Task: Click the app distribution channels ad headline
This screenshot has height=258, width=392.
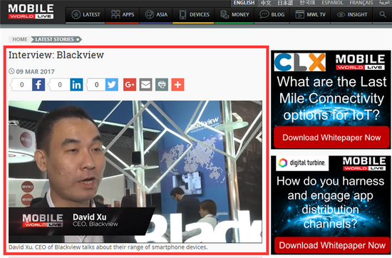Action: tap(330, 202)
